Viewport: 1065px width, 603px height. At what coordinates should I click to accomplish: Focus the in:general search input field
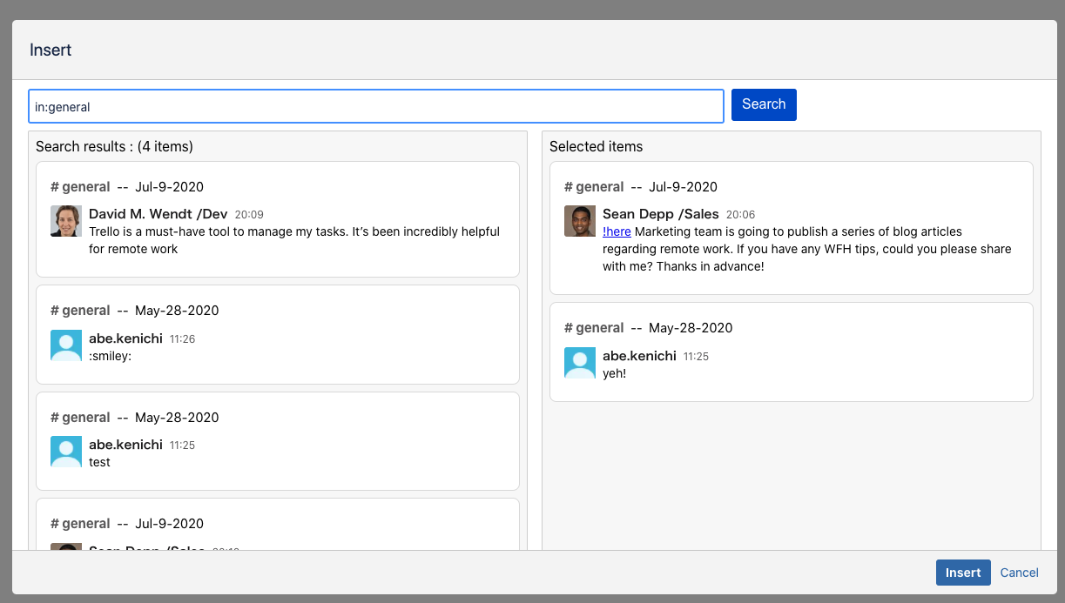coord(376,106)
